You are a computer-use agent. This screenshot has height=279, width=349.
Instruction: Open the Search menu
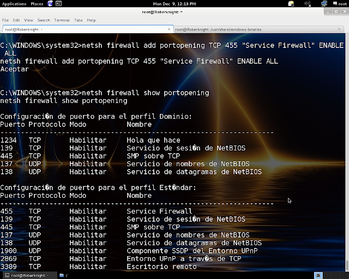pos(44,20)
